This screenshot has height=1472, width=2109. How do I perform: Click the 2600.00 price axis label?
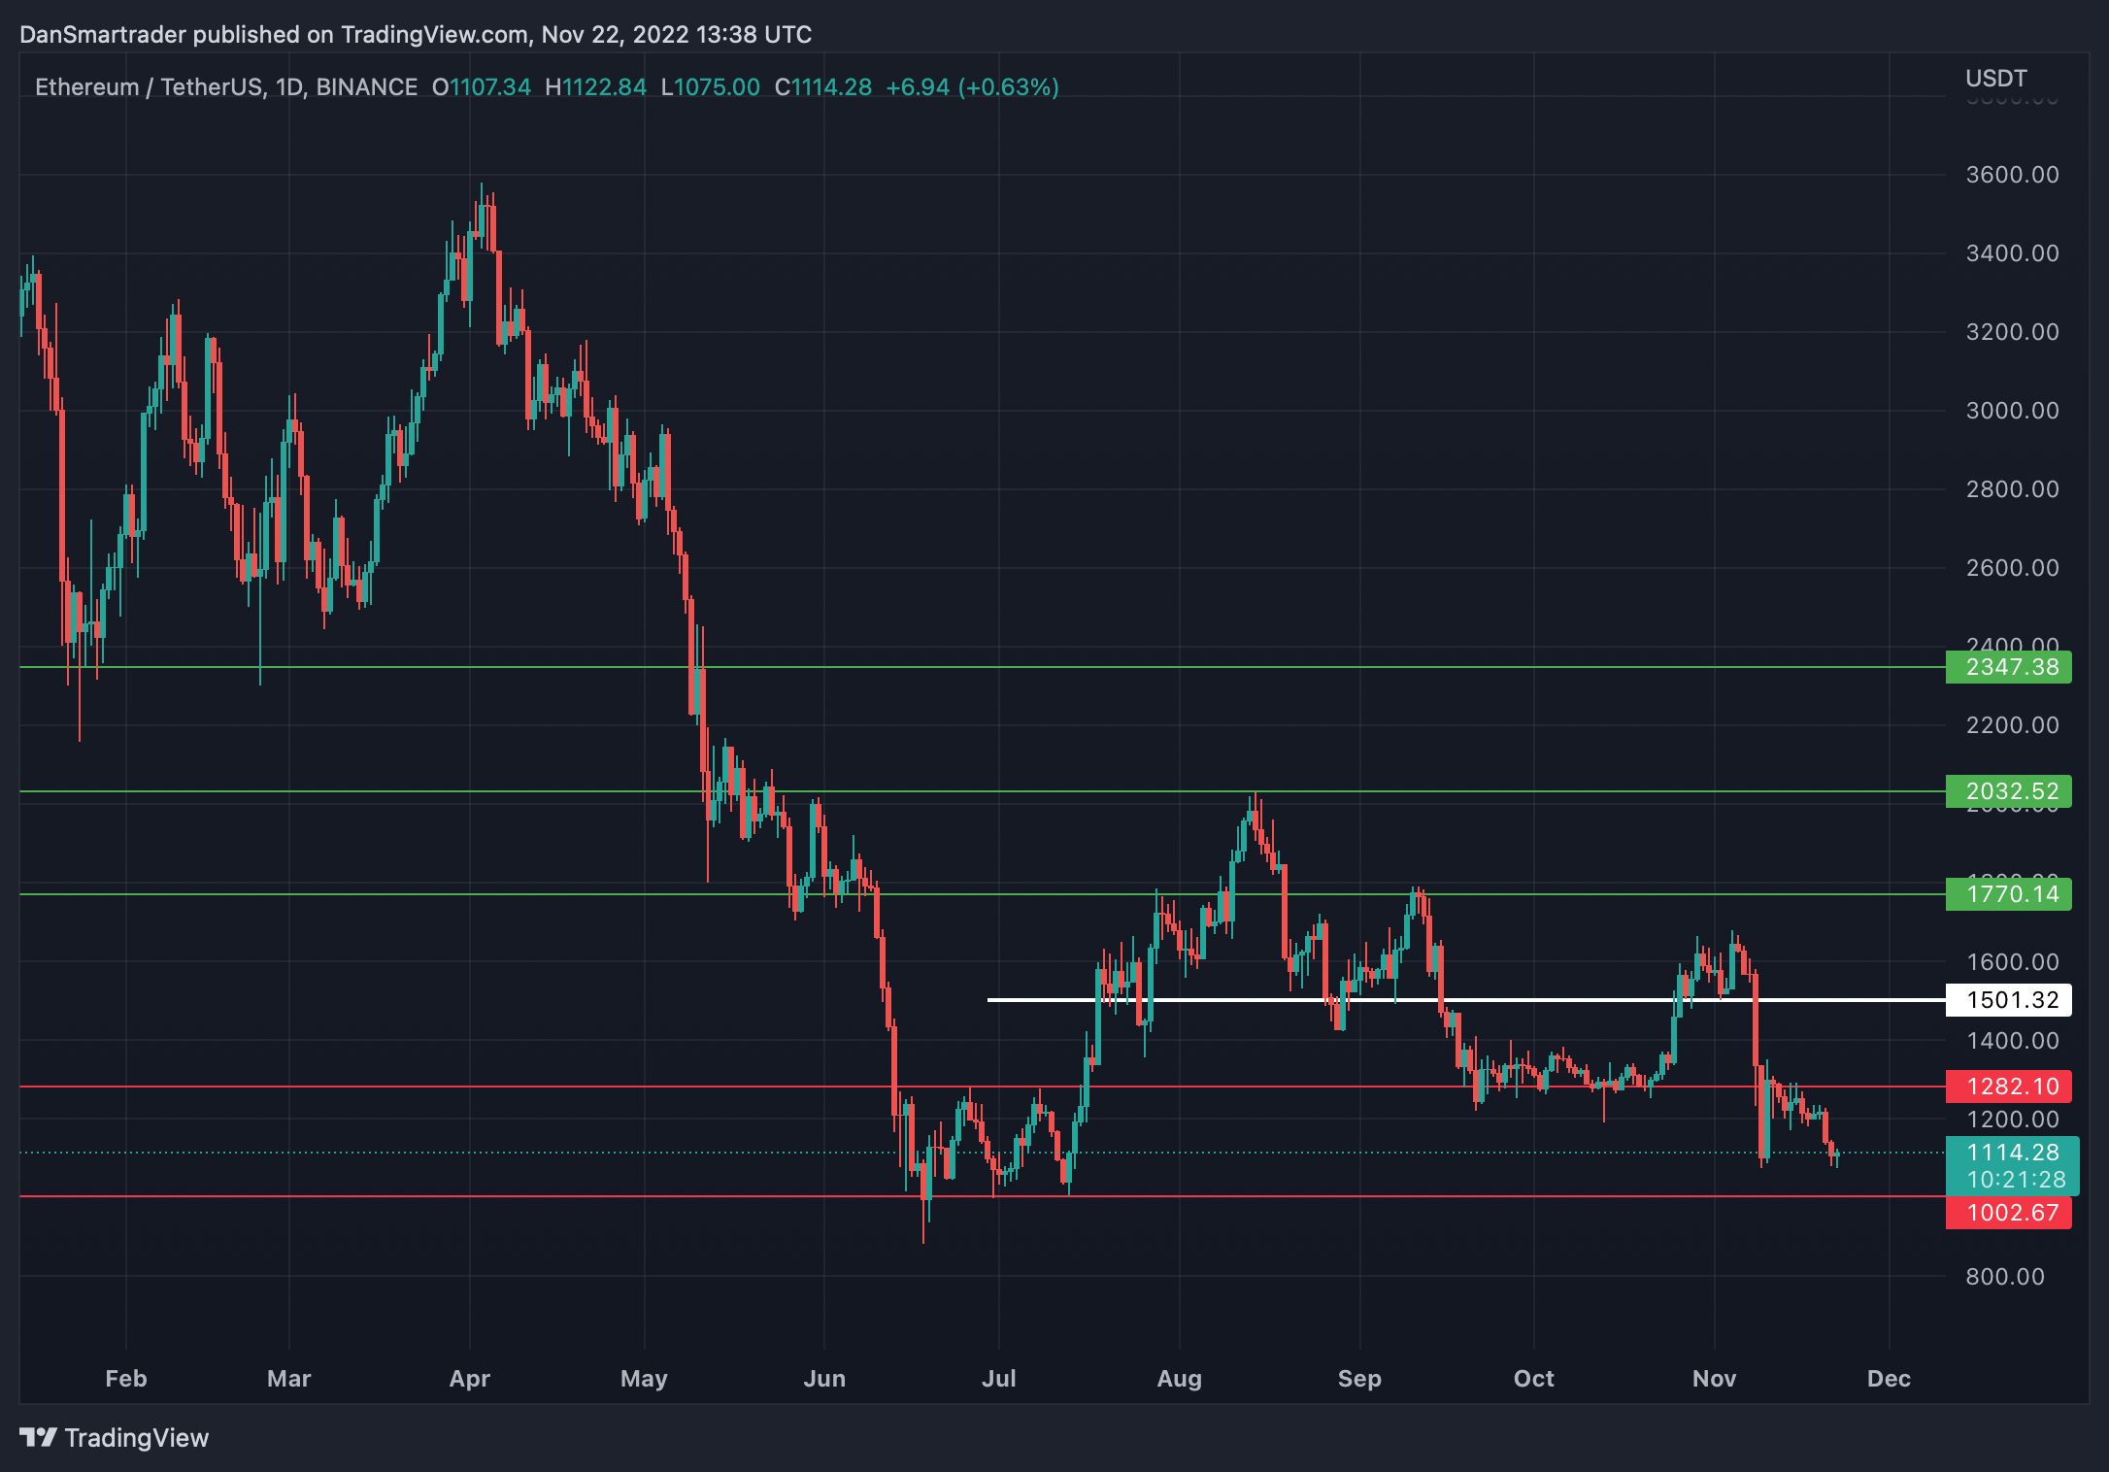[2013, 568]
